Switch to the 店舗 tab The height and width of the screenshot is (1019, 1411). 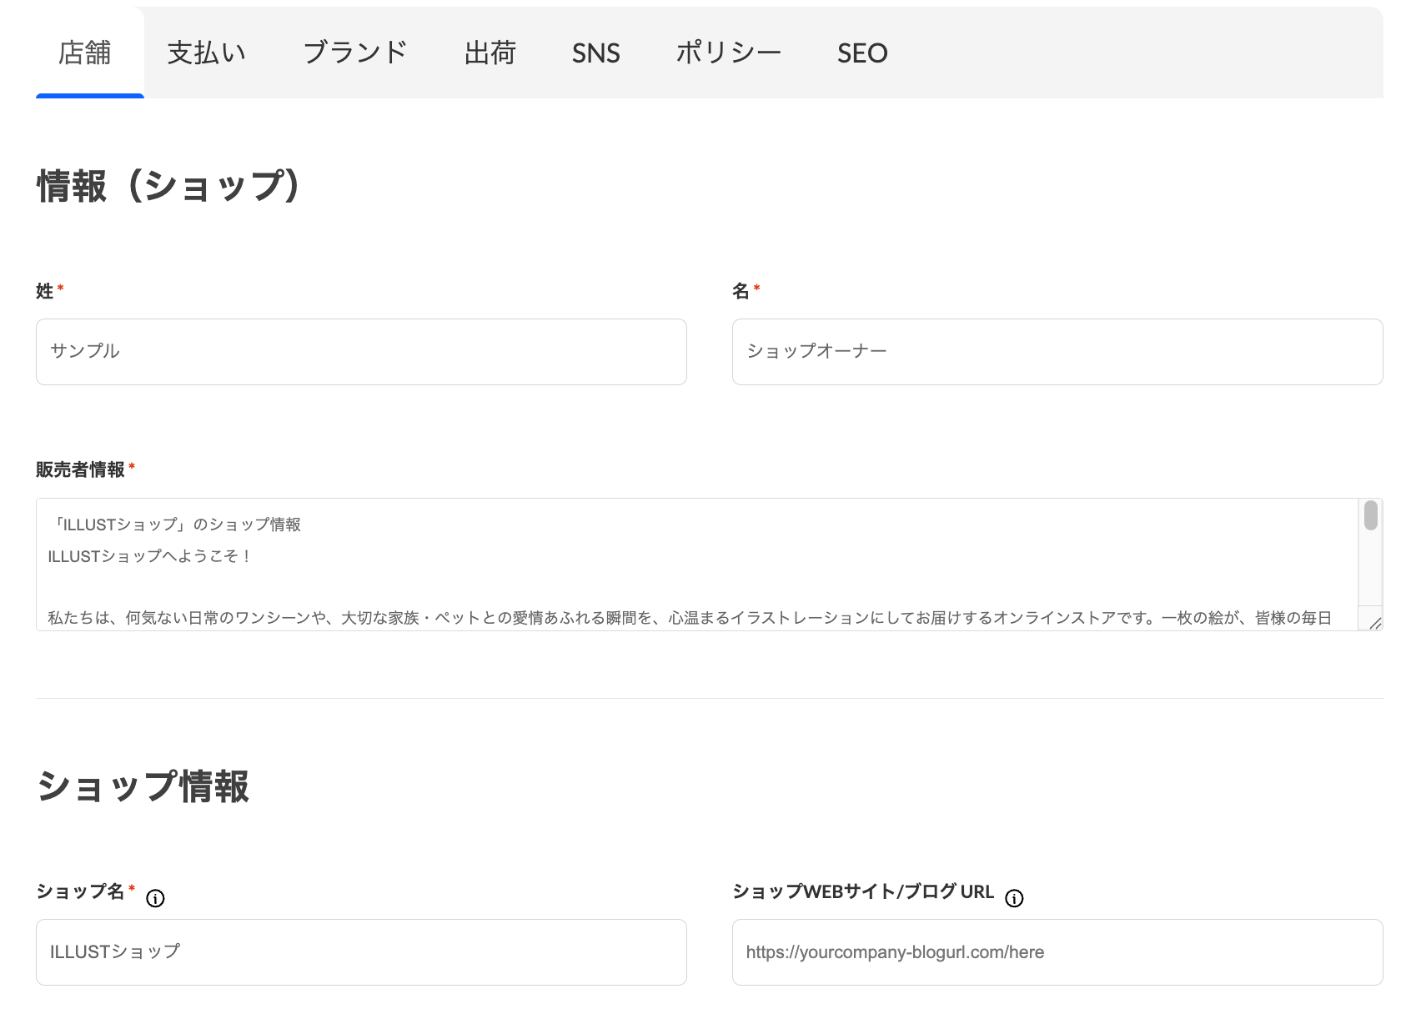[x=85, y=53]
